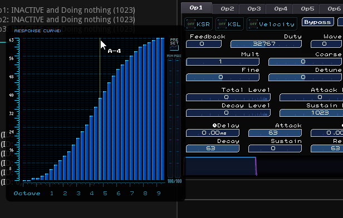Viewport: 343px width, 218px height.
Task: Switch to the Op3 tab
Action: click(x=254, y=9)
